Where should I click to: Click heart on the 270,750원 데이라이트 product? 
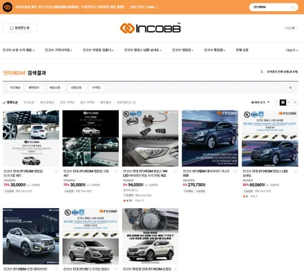[236, 171]
